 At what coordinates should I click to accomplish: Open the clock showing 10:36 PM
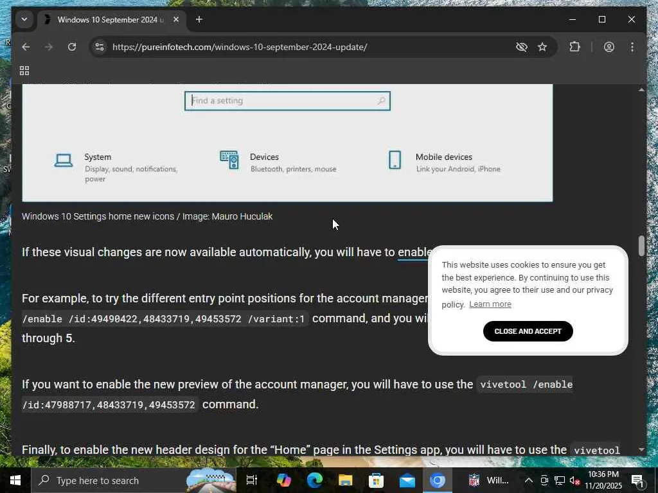click(603, 480)
